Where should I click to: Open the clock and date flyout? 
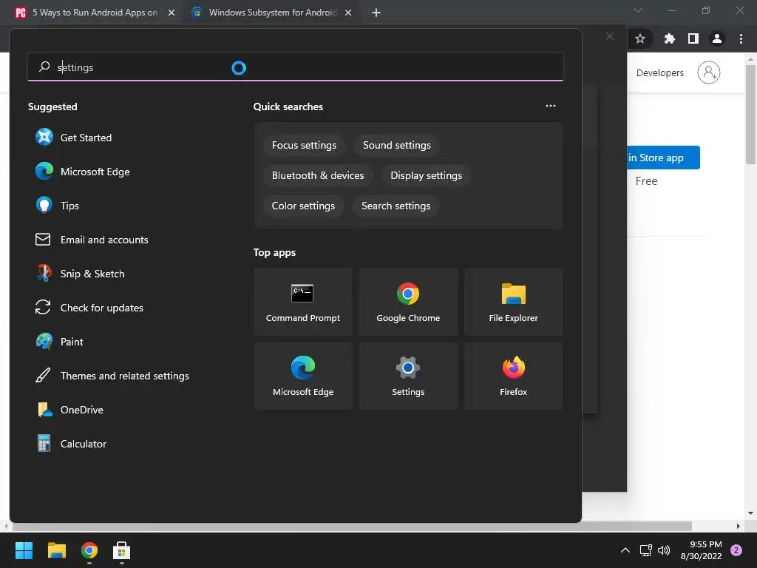(701, 550)
